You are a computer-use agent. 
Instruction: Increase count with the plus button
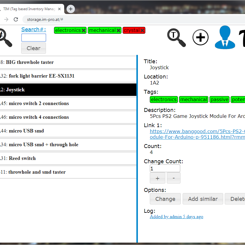[158, 178]
